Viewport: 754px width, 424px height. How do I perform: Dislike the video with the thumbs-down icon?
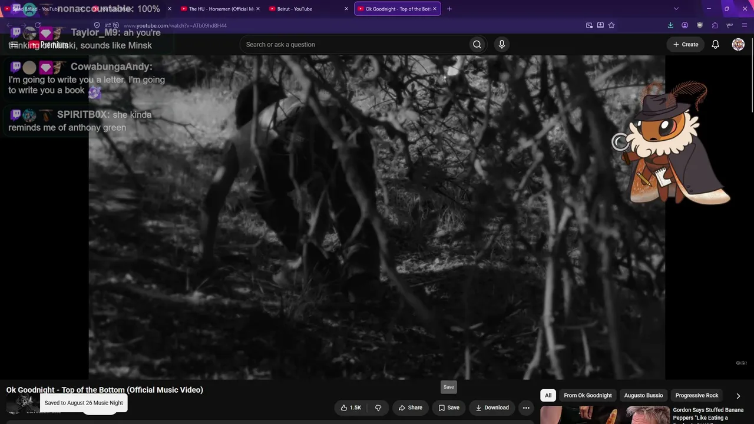click(378, 408)
